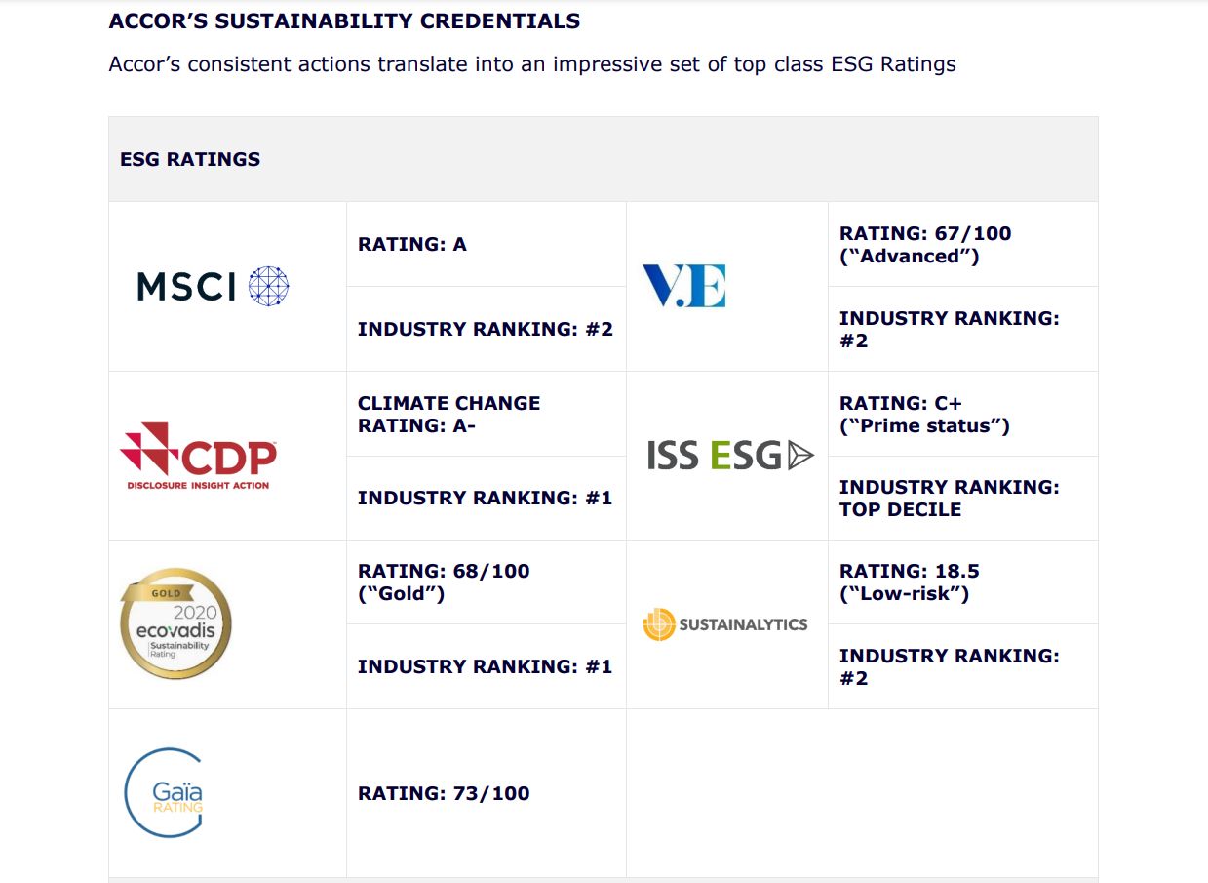Select the Gaïa RATING: 73/100 cell

pos(487,793)
